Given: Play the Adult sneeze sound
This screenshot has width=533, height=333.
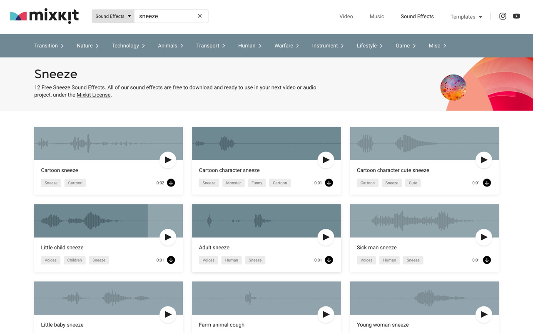Looking at the screenshot, I should (326, 237).
